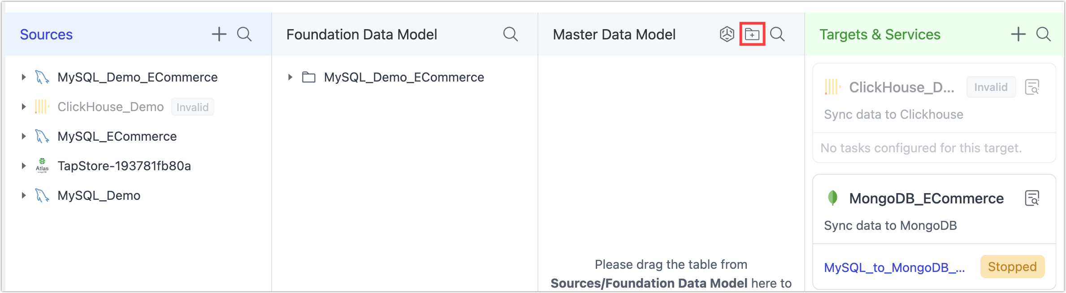Add a new target with plus icon
1066x293 pixels.
pos(1018,34)
